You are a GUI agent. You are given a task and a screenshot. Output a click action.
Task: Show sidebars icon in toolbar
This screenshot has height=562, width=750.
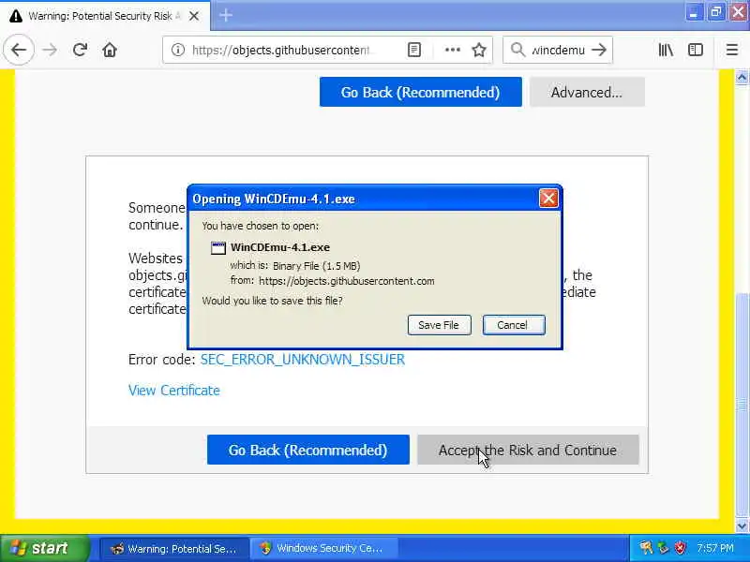[696, 50]
